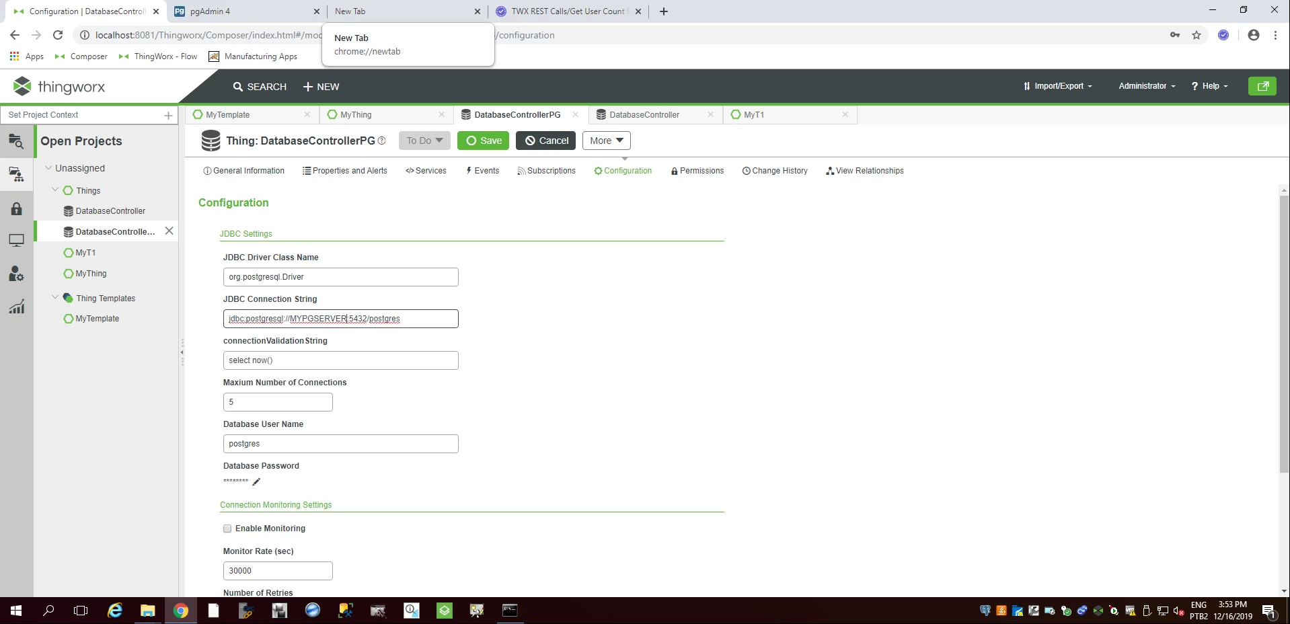Image resolution: width=1290 pixels, height=624 pixels.
Task: Click the ThingWorx logo
Action: 59,87
